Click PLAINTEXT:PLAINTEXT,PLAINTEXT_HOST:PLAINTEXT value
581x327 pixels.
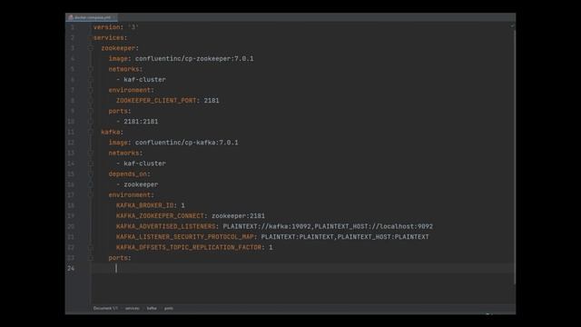point(345,237)
